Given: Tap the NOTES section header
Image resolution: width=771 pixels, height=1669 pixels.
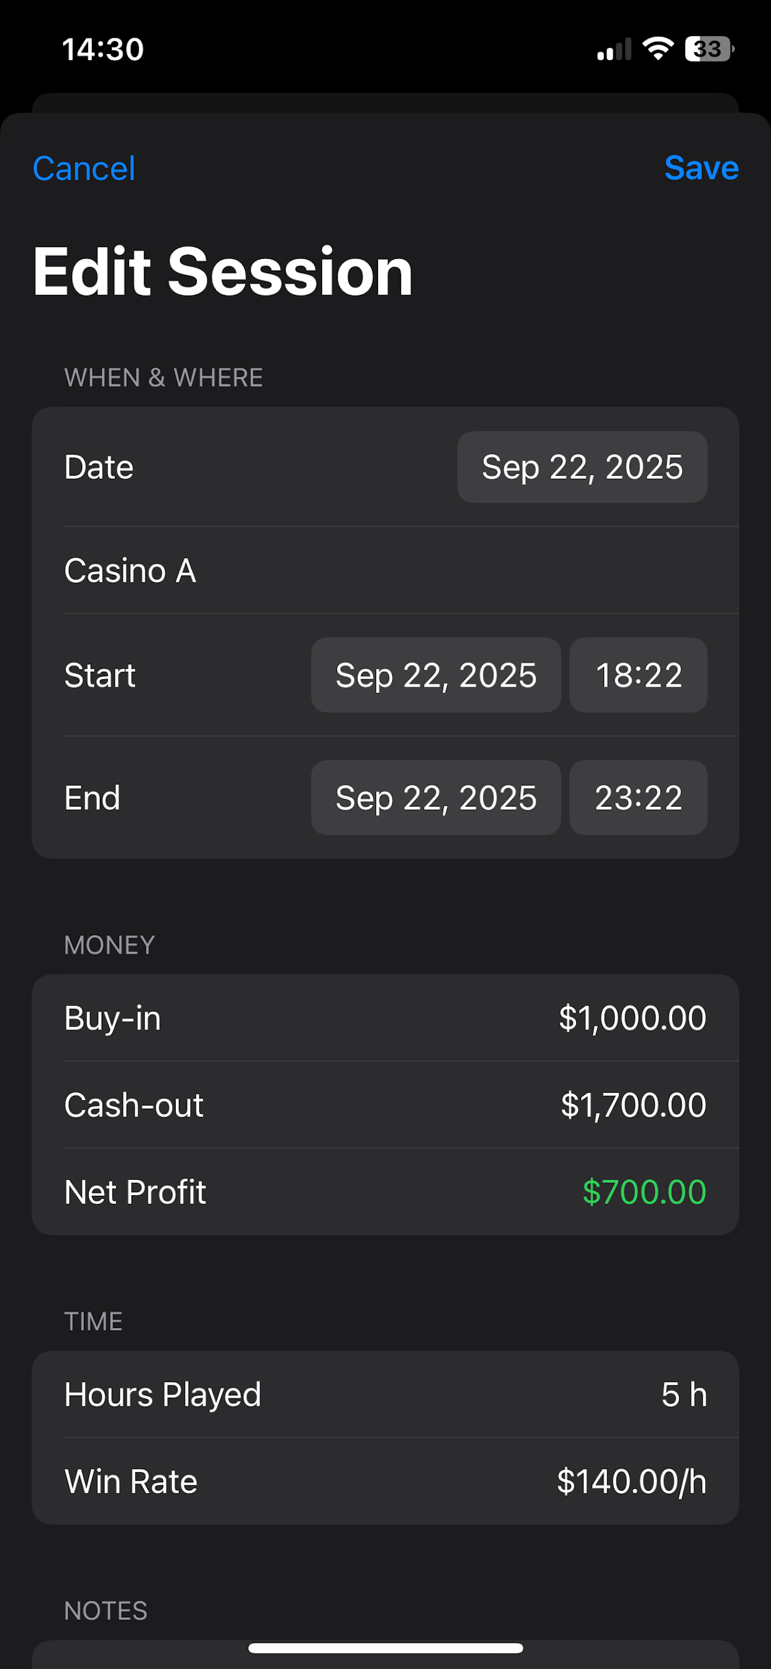Looking at the screenshot, I should tap(106, 1611).
